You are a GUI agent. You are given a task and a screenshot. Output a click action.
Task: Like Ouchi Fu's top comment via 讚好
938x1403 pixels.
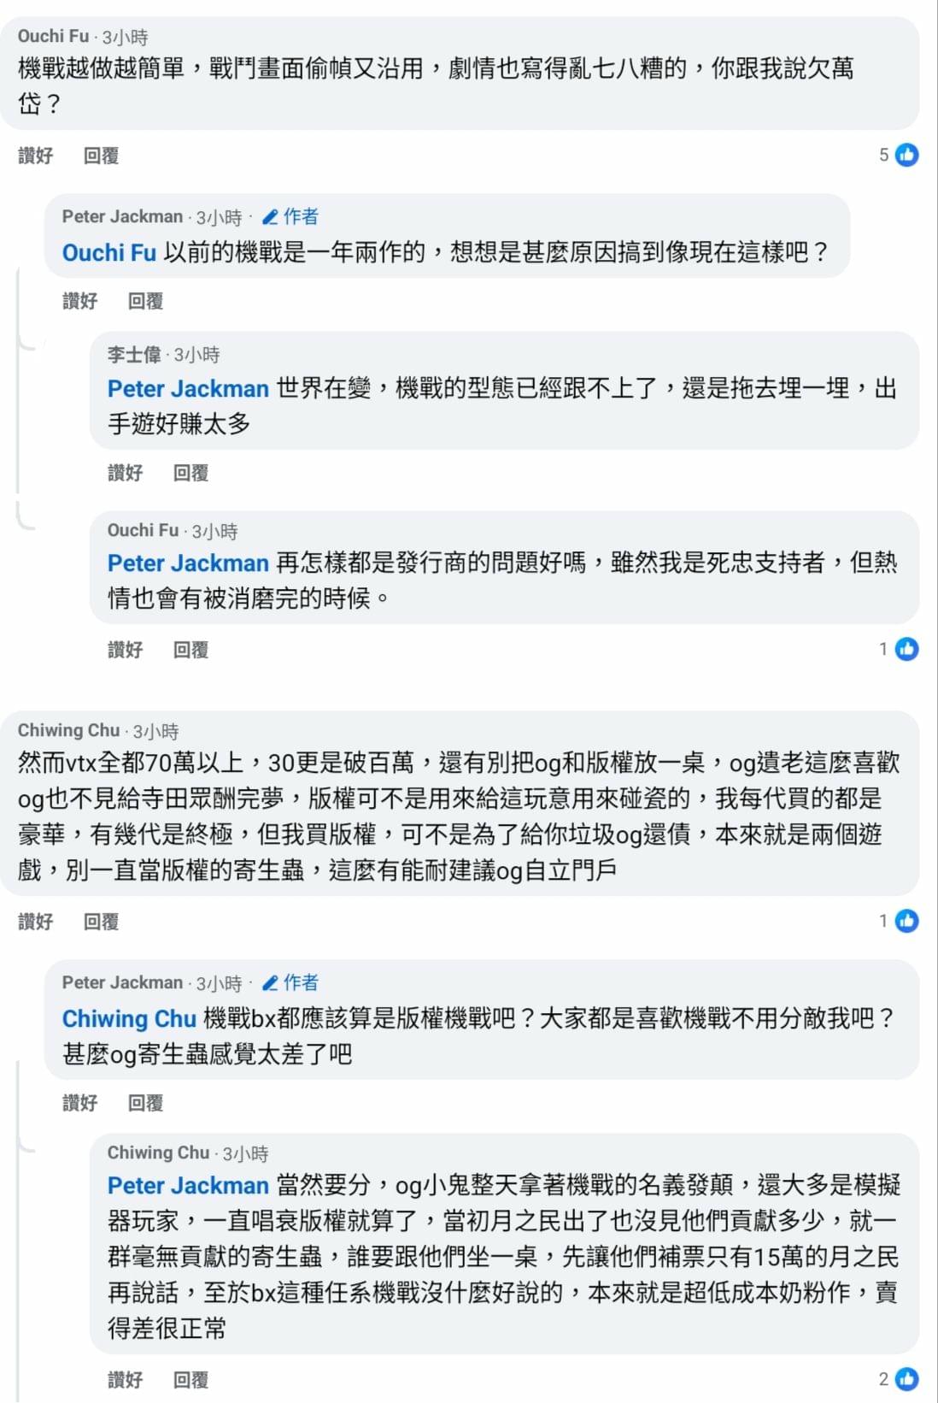click(36, 156)
